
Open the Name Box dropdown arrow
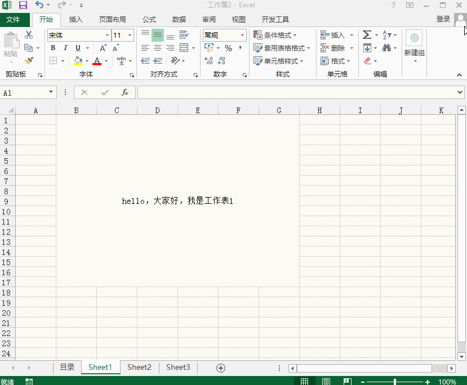51,92
